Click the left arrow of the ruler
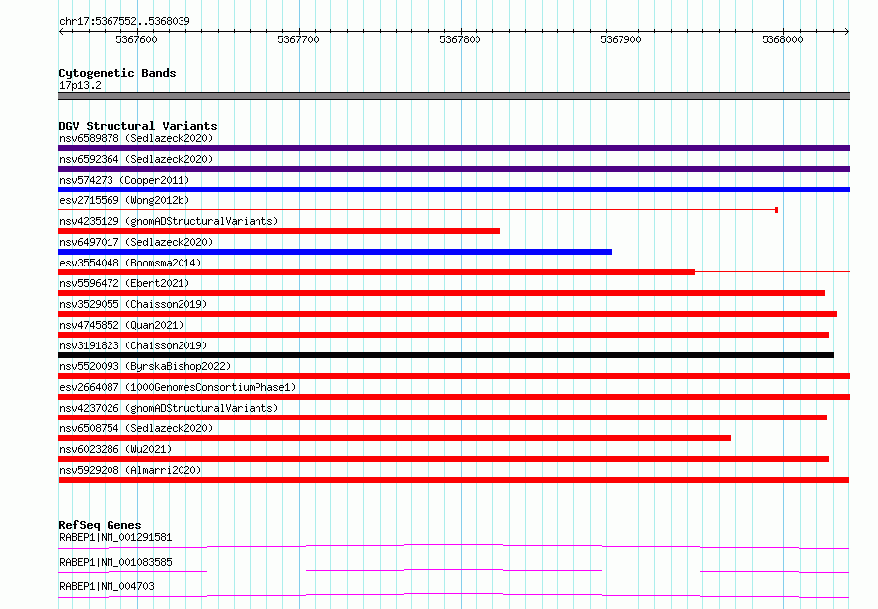Viewport: 878px width, 609px height. click(61, 31)
